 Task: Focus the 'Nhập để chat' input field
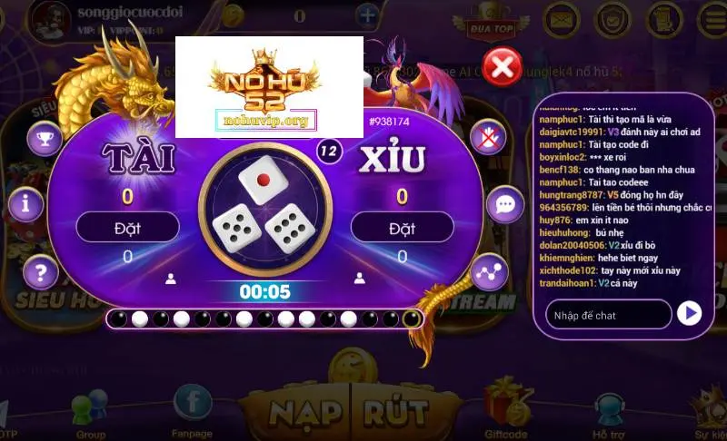click(608, 315)
